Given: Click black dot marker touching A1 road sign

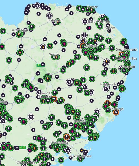Looking at the screenshot, I should tap(43, 64).
